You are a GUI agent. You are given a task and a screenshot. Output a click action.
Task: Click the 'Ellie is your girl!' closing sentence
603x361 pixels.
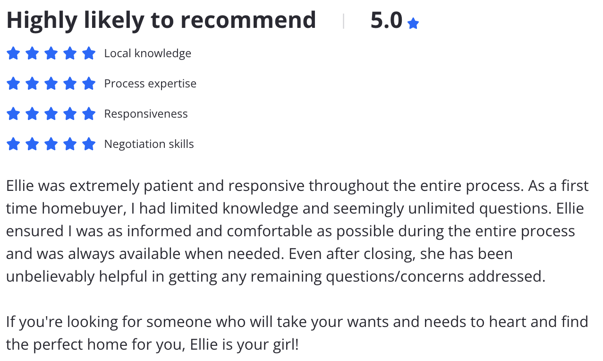click(x=244, y=344)
